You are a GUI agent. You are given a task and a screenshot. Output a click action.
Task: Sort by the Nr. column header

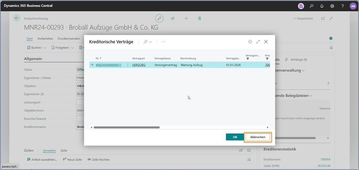99,59
